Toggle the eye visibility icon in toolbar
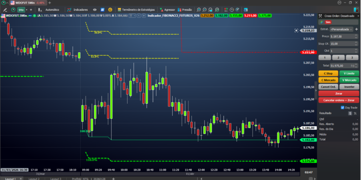 pos(95,10)
